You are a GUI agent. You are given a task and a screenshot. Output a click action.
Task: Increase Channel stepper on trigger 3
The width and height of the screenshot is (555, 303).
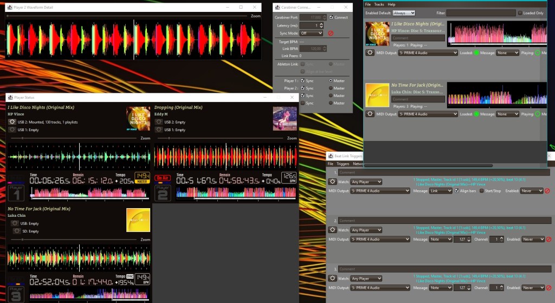coord(501,286)
